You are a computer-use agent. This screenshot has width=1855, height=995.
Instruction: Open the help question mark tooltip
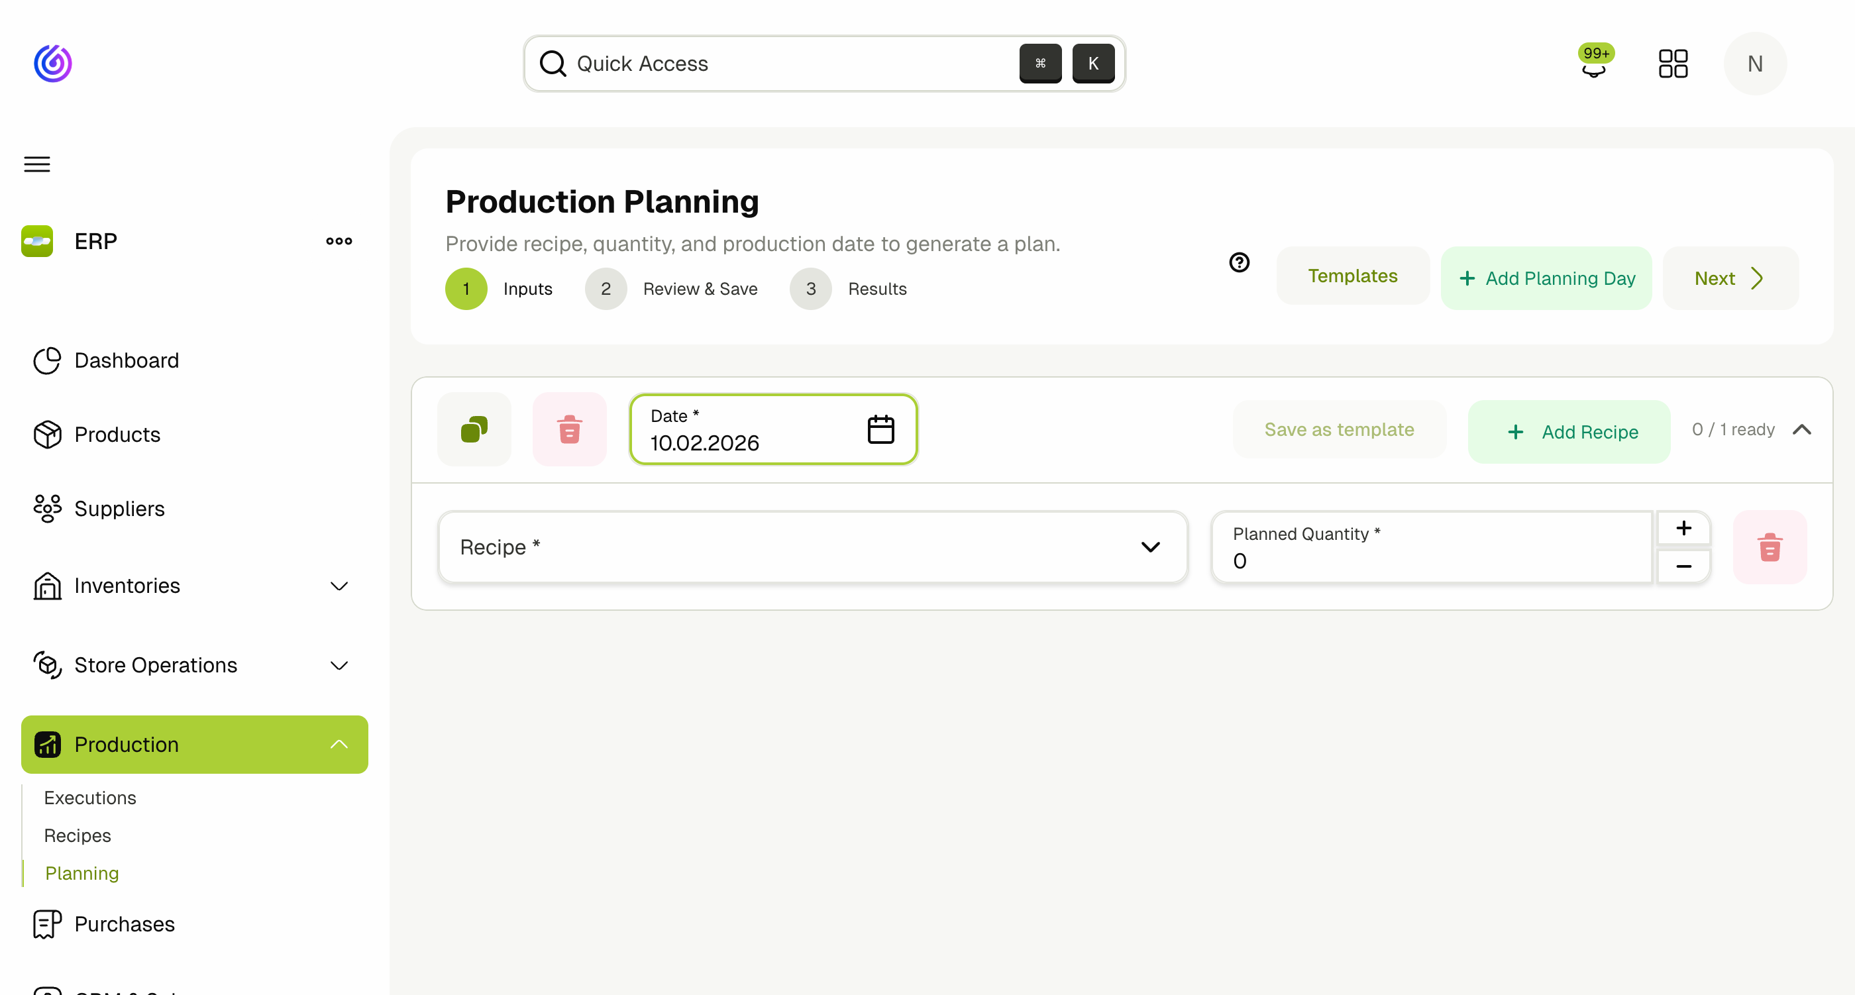pos(1240,262)
